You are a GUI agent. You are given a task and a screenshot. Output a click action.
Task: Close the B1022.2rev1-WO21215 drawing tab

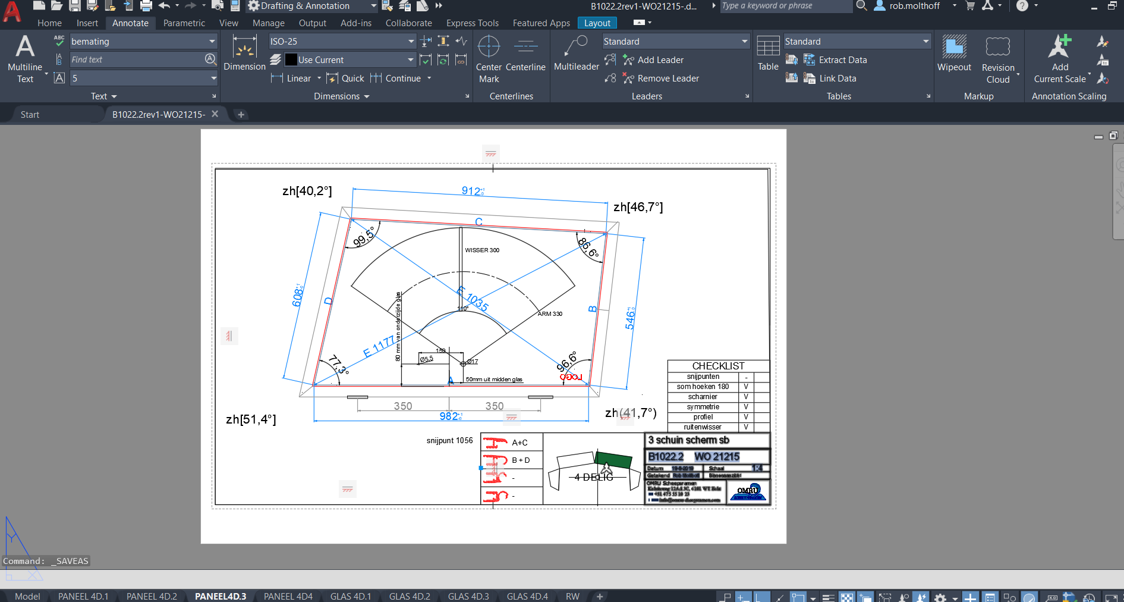tap(215, 114)
